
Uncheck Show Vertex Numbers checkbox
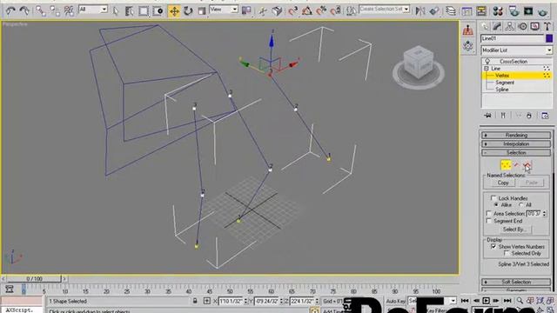point(493,246)
